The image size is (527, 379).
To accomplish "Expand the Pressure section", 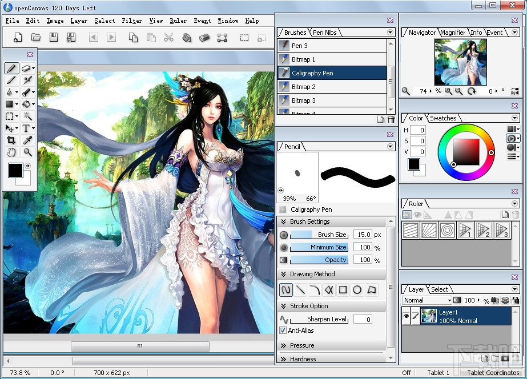I will 301,345.
